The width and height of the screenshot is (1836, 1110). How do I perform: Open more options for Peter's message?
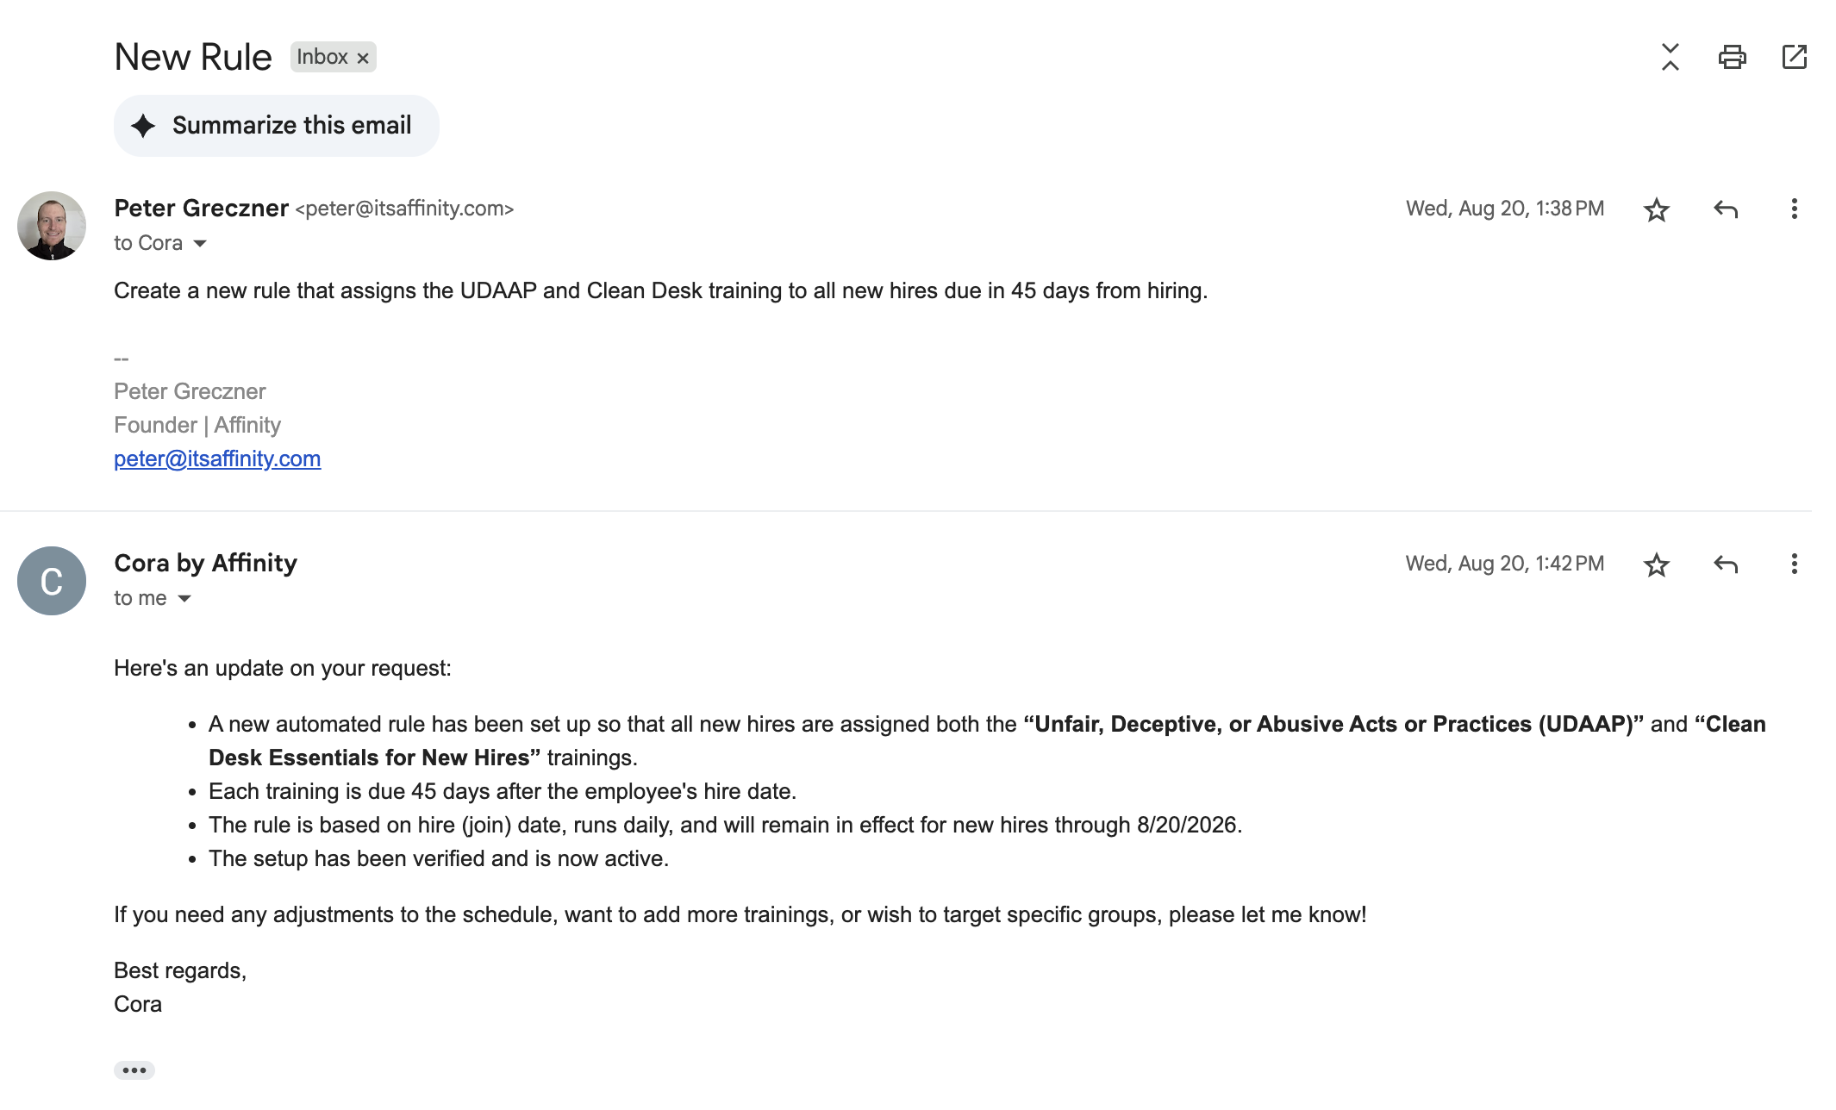1794,209
